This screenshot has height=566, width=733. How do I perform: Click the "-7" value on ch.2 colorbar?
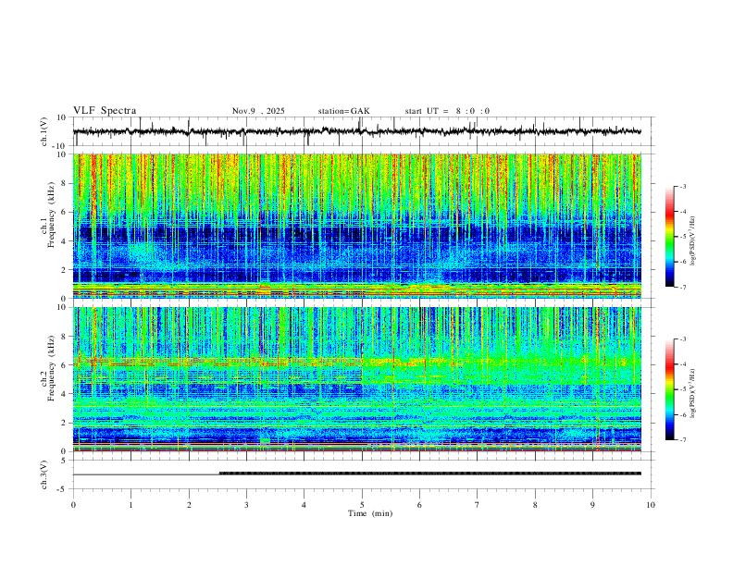click(x=682, y=439)
